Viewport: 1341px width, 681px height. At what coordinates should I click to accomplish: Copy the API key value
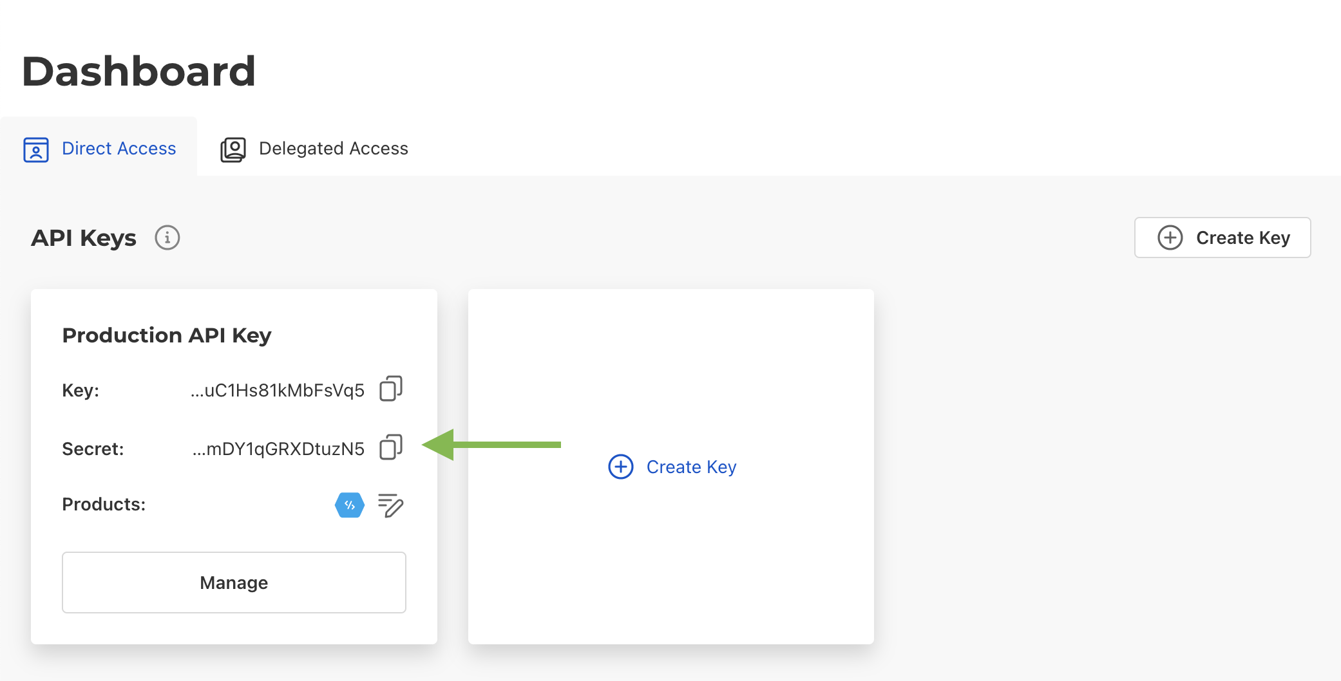click(x=390, y=389)
